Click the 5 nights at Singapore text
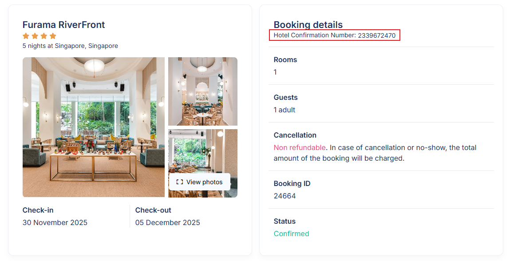Screen dimensions: 510x261 pyautogui.click(x=70, y=46)
